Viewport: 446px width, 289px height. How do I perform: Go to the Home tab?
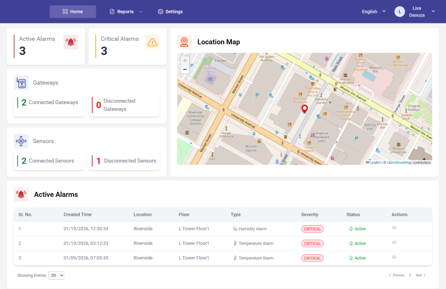click(x=72, y=11)
